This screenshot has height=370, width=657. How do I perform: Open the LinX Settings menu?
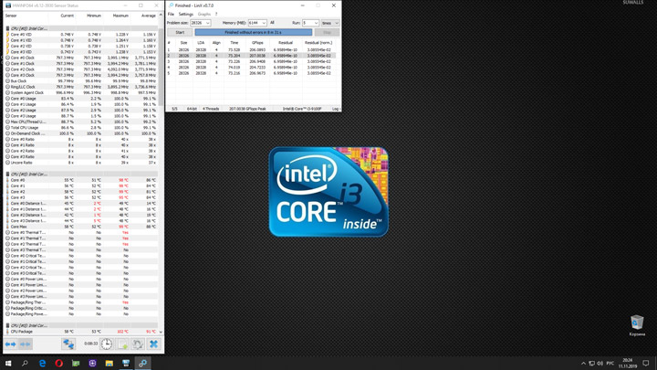click(x=185, y=15)
